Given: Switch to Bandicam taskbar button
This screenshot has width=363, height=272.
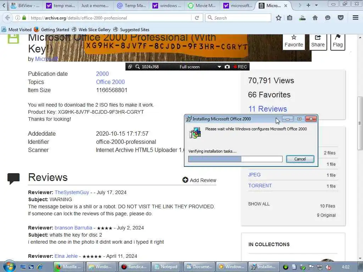Looking at the screenshot, I should click(134, 267).
